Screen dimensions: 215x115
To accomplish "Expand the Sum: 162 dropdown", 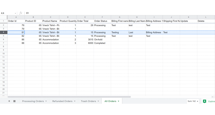I will coord(193,101).
